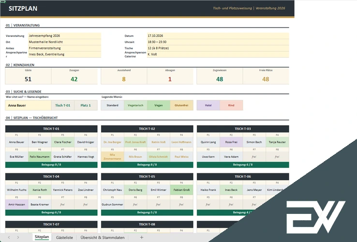
Task: Click the Anna Bauer name search field
Action: coord(28,106)
